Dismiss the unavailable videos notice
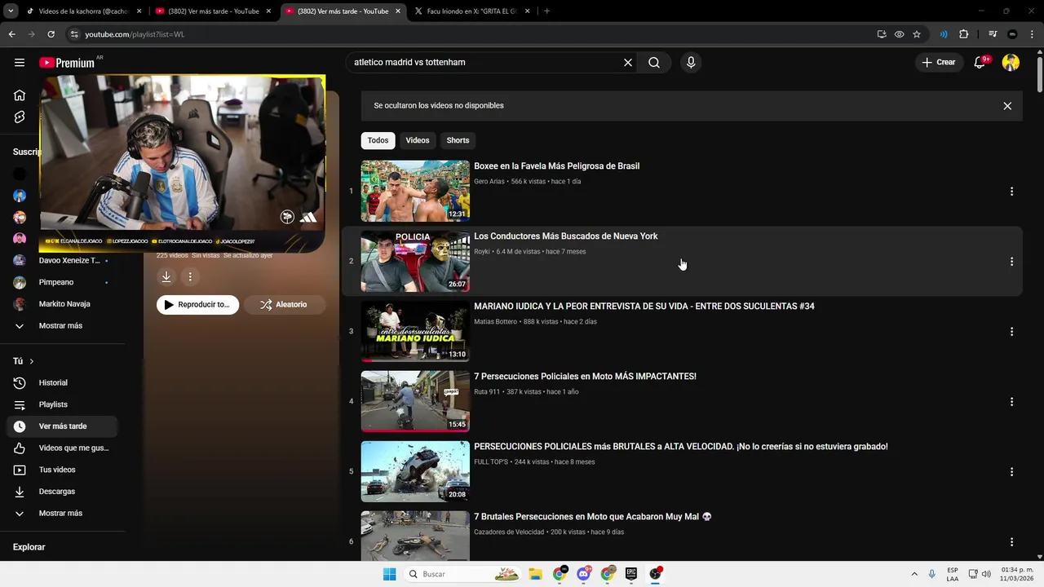 [1007, 106]
